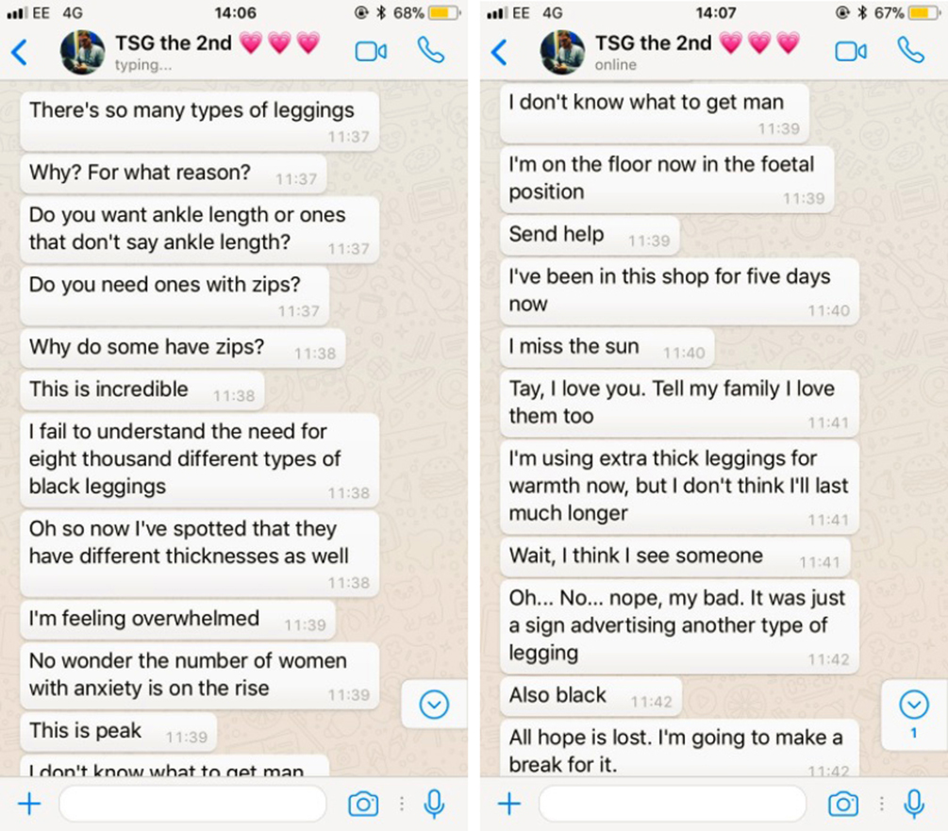The image size is (948, 831).
Task: Open contact info from left profile photo
Action: click(82, 52)
